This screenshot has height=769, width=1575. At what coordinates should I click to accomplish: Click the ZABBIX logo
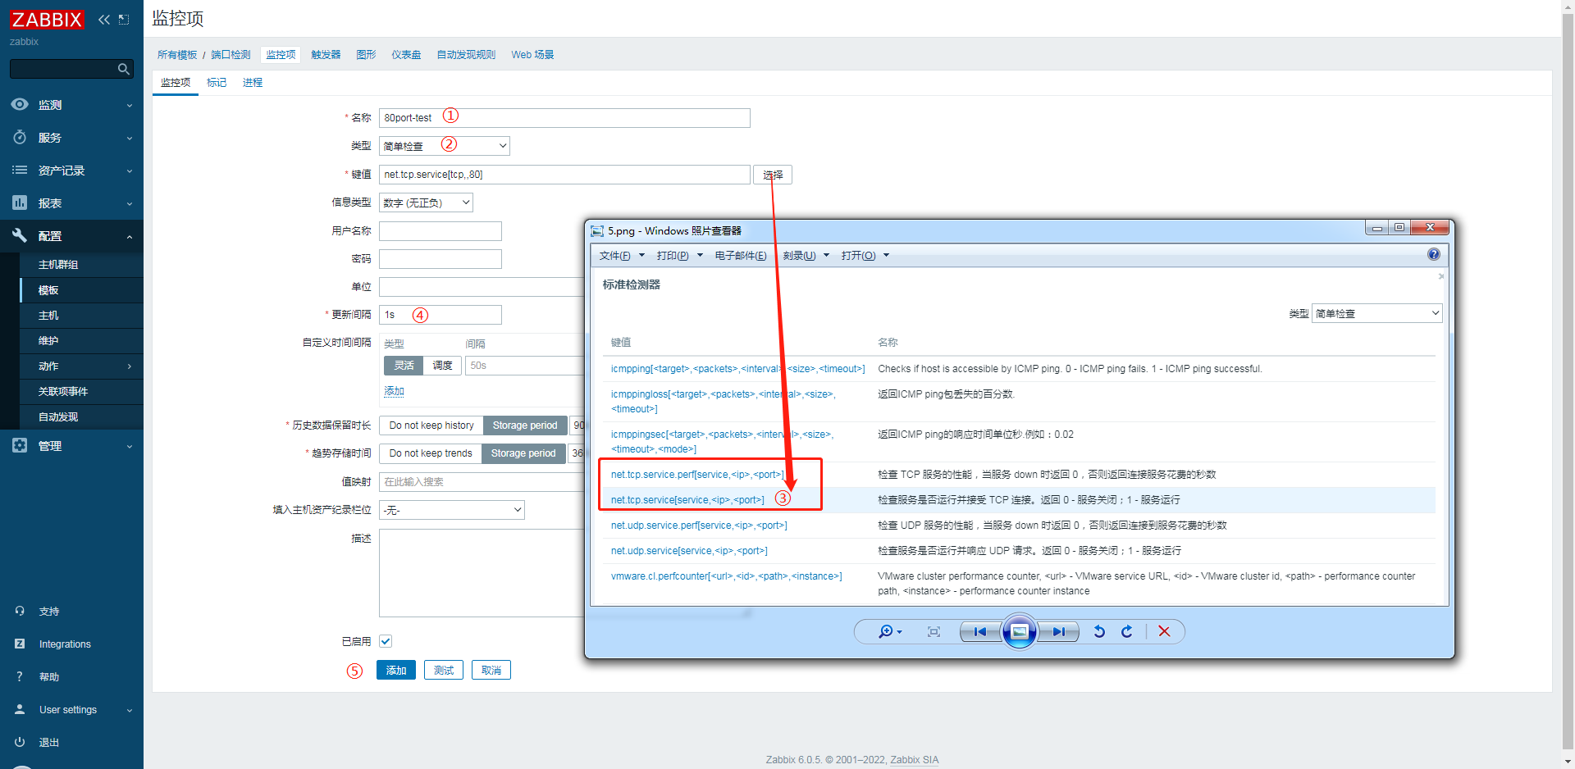[47, 20]
